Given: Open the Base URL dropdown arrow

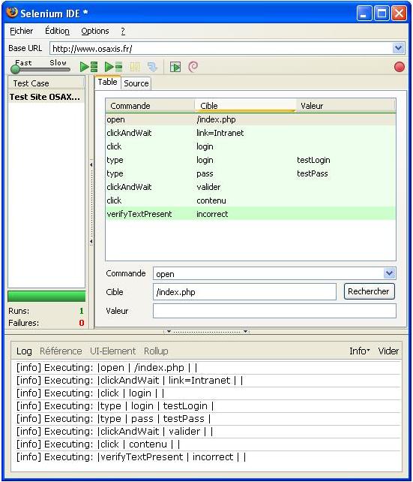Looking at the screenshot, I should click(398, 48).
